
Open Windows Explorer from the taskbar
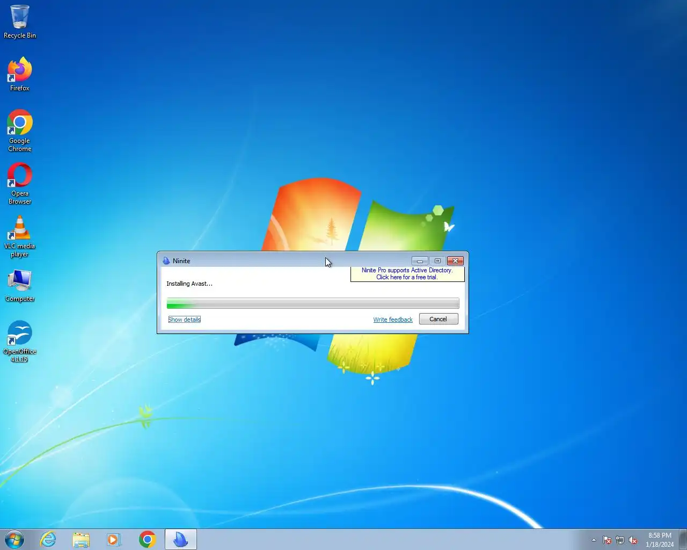tap(81, 539)
